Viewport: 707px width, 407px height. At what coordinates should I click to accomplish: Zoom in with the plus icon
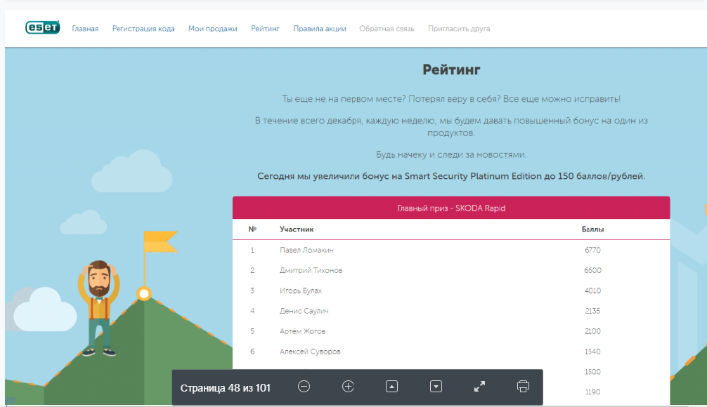point(348,387)
